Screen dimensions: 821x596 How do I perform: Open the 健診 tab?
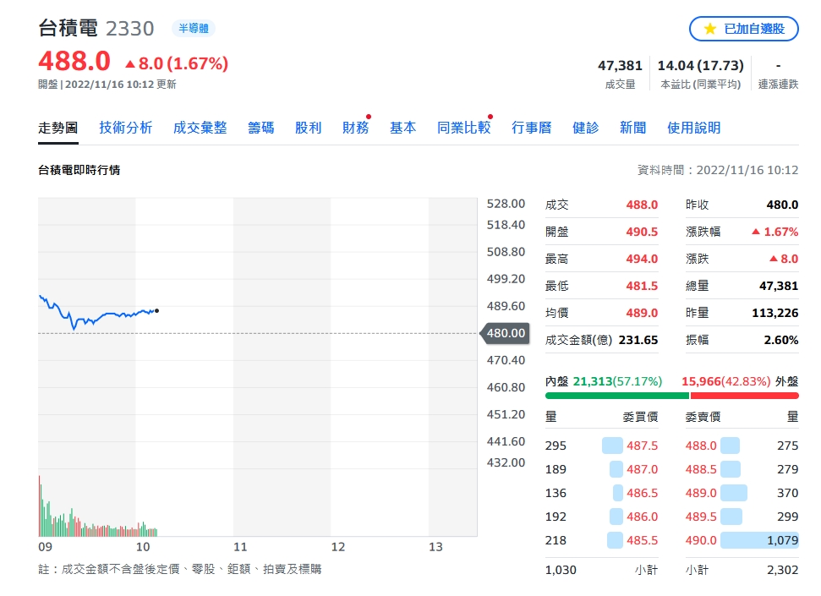coord(585,128)
